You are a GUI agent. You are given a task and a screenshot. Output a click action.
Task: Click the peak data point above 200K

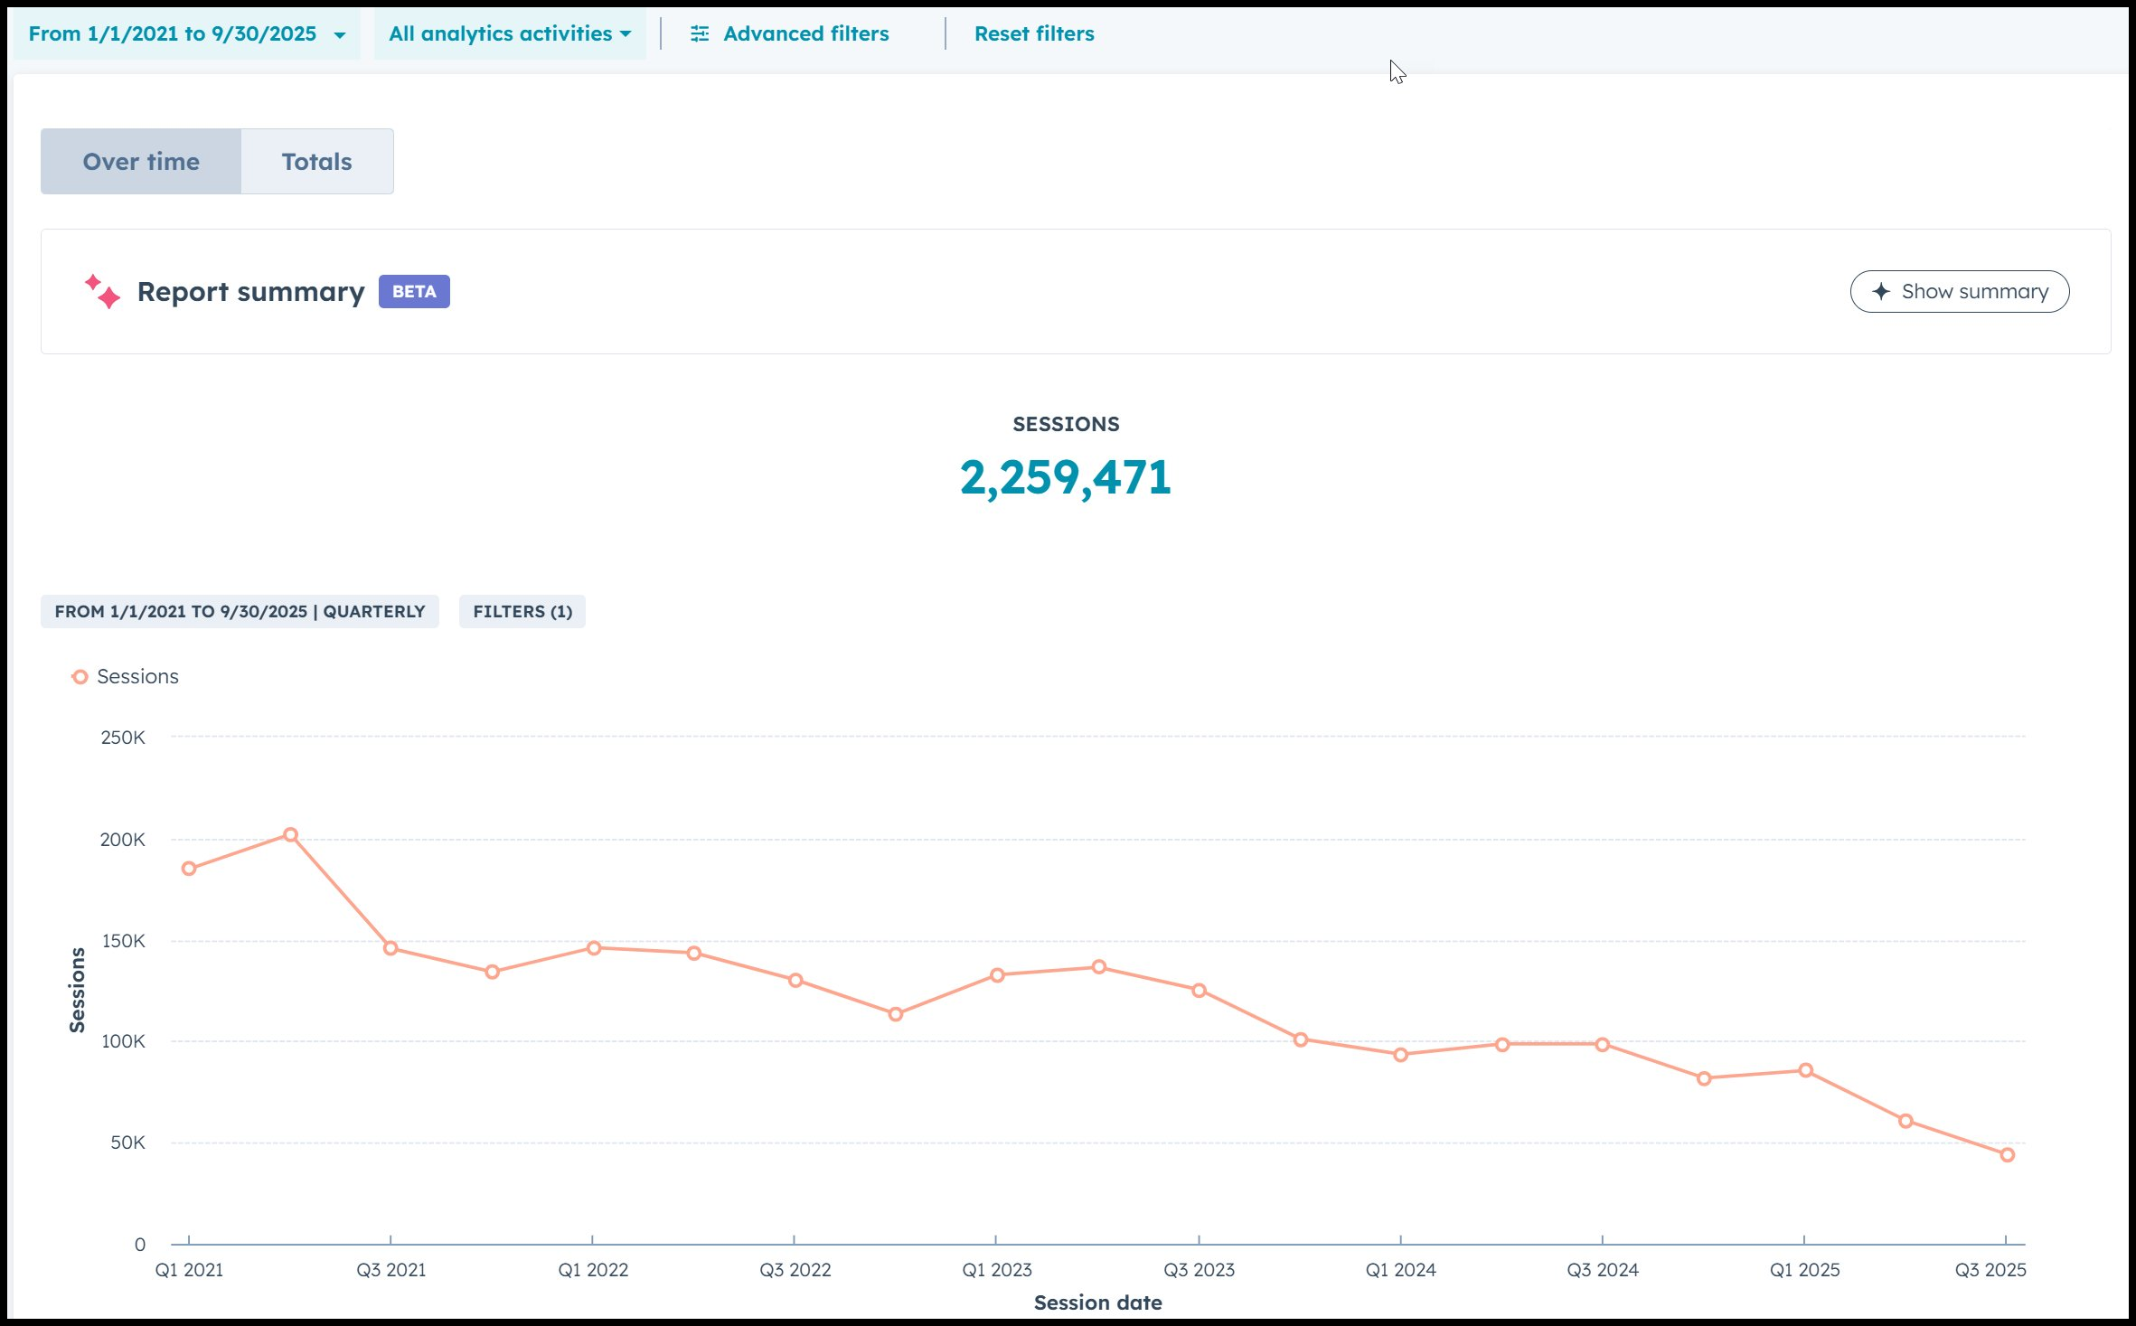(x=290, y=835)
